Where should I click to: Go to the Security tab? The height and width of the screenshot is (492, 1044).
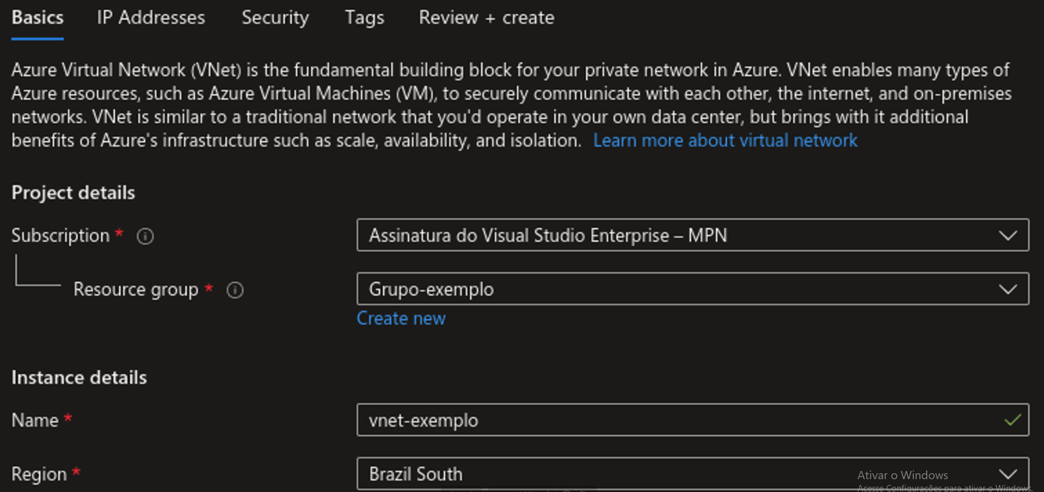tap(275, 18)
